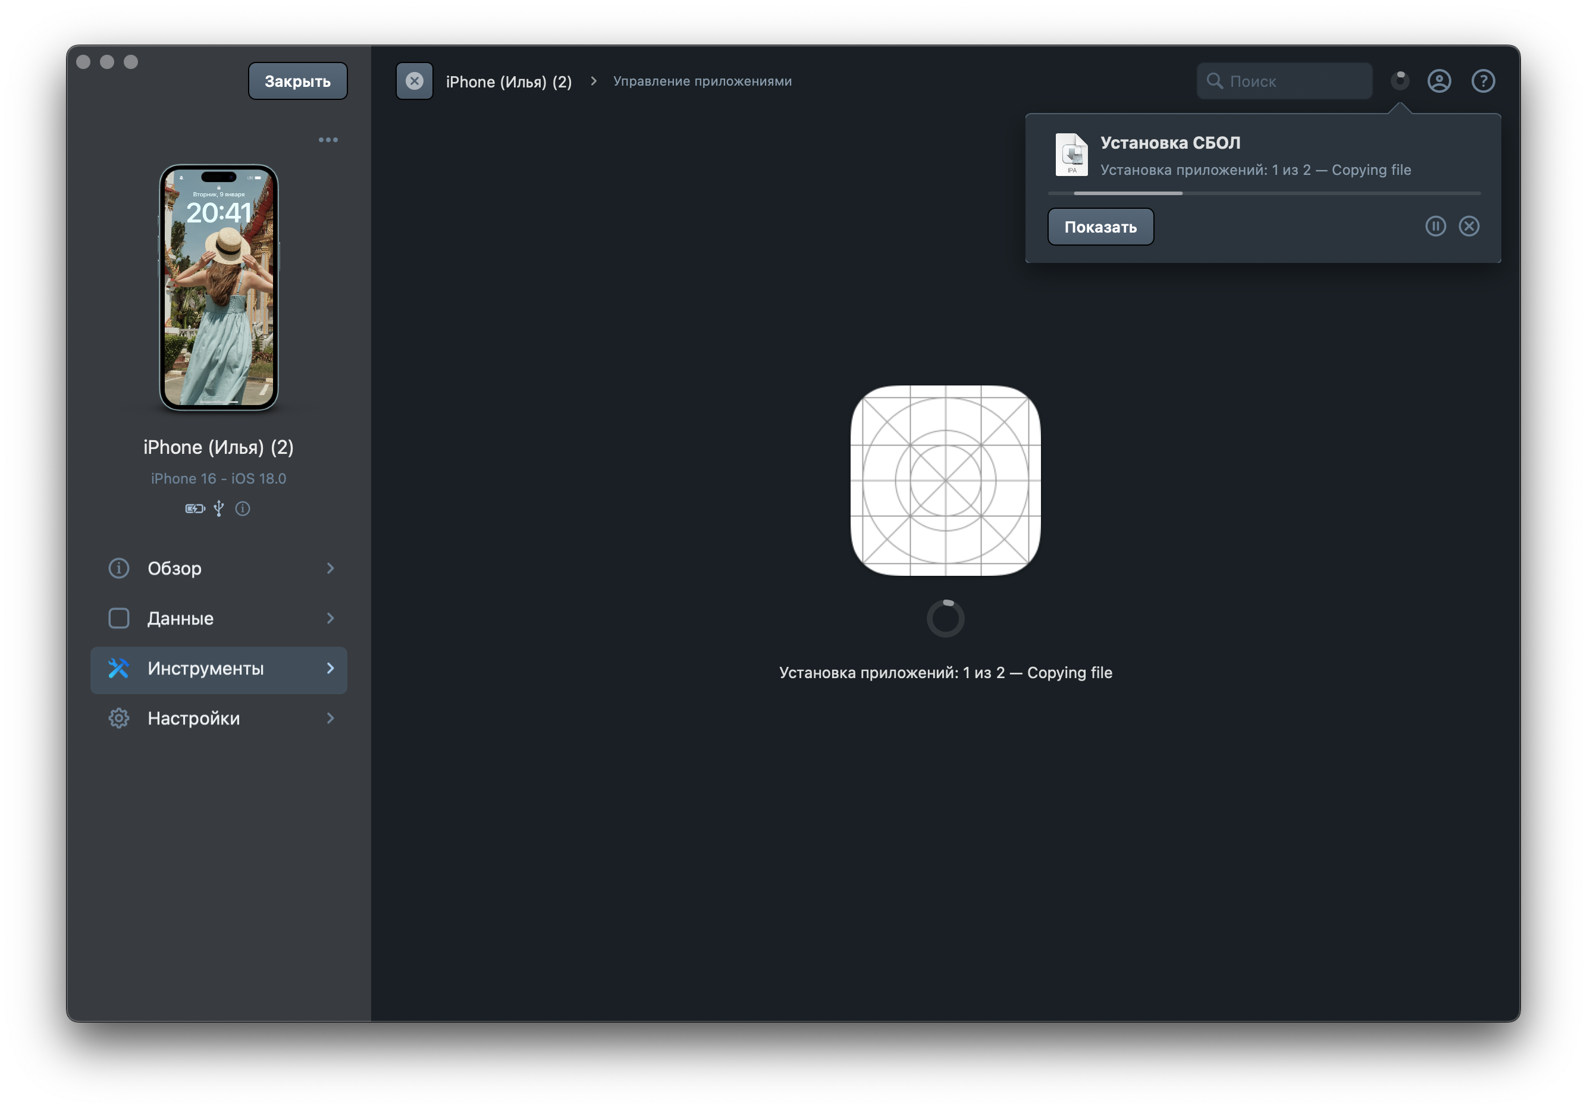1587x1110 pixels.
Task: Open the account profile icon
Action: pyautogui.click(x=1439, y=81)
